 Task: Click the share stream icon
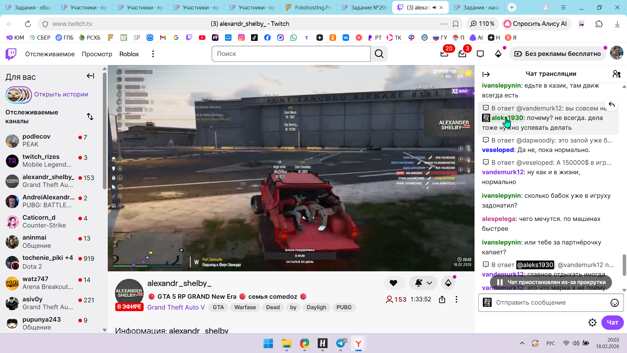(x=442, y=299)
